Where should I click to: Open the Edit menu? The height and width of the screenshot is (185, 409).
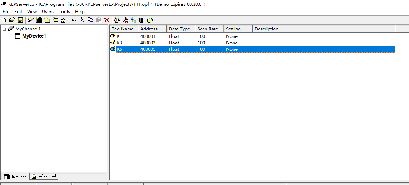(18, 12)
